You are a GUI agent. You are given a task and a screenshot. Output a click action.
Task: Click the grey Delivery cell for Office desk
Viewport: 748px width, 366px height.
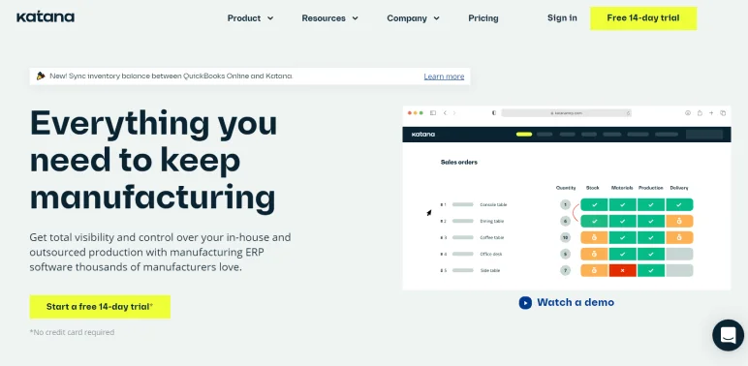click(x=679, y=254)
